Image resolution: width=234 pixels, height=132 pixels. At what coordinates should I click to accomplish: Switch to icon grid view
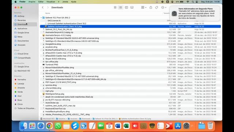click(115, 7)
